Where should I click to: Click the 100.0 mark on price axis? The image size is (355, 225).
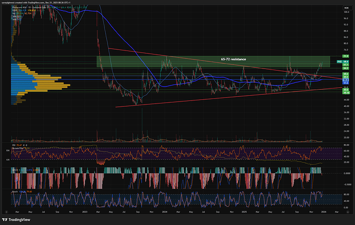tap(347, 12)
